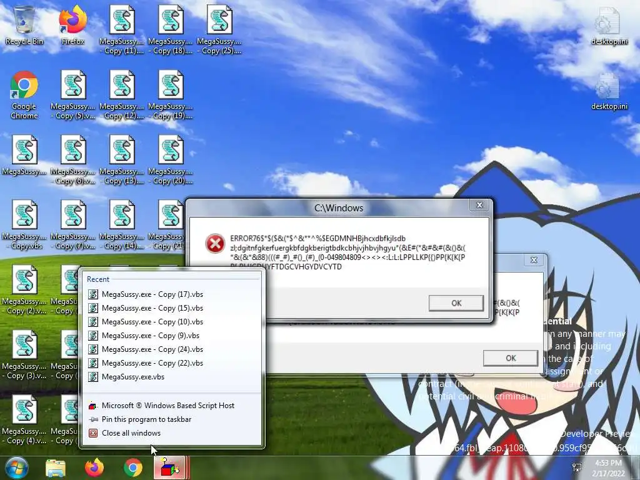Select MegaSussy Copy (2) desktop file
The height and width of the screenshot is (480, 640).
point(24,289)
